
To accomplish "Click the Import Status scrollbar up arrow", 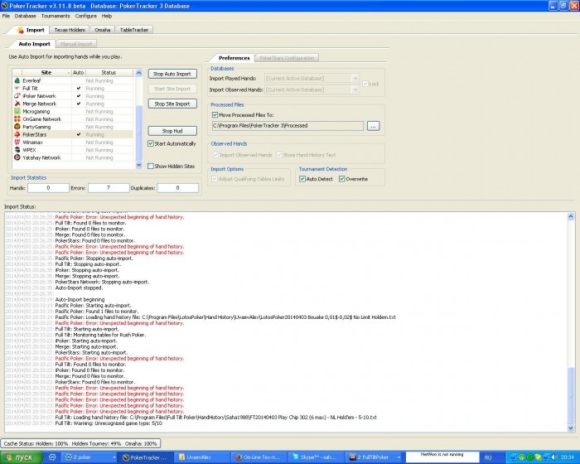I will point(570,217).
